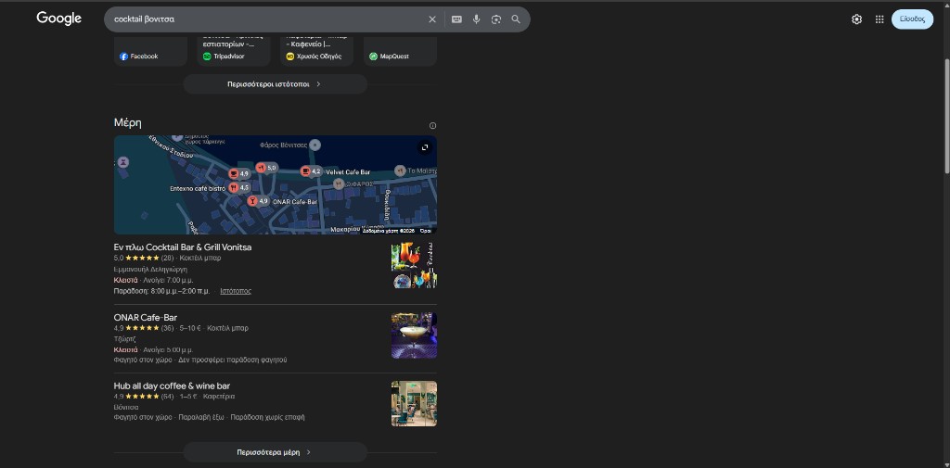Viewport: 950px width, 468px height.
Task: Expand Περισσότερα μέρη button
Action: click(x=275, y=452)
